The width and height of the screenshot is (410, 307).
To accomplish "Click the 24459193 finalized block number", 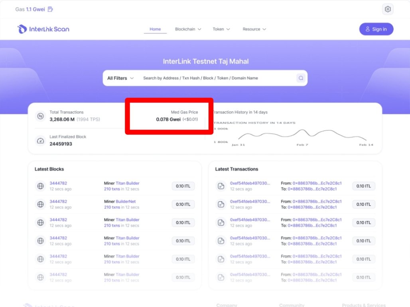I will click(x=61, y=144).
